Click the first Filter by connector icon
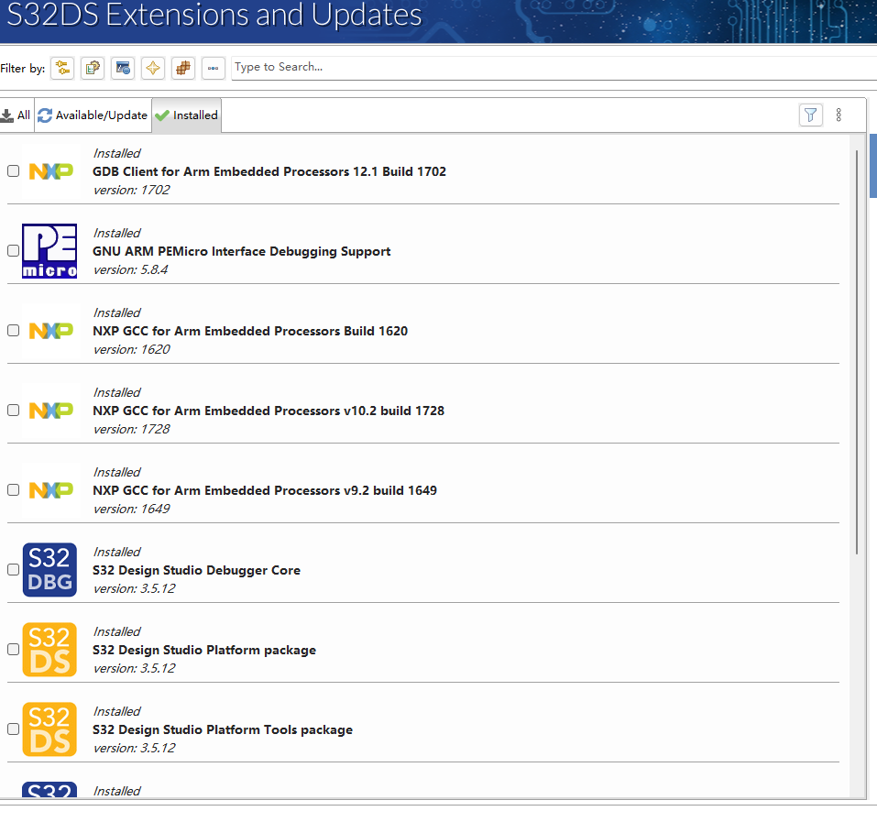Viewport: 877px width, 822px height. [61, 67]
